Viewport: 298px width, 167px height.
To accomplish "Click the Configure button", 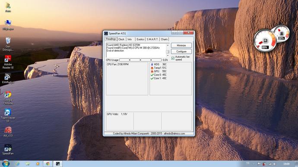I will pos(181,52).
